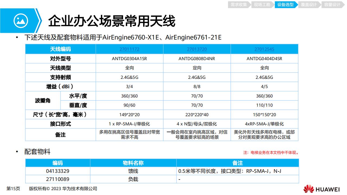
Task: Click the 配套物料 bullet heading
Action: (37, 152)
